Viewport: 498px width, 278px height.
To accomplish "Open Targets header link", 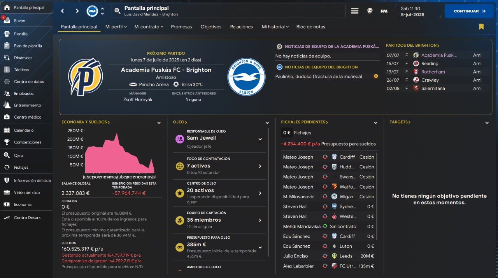I will [x=400, y=122].
